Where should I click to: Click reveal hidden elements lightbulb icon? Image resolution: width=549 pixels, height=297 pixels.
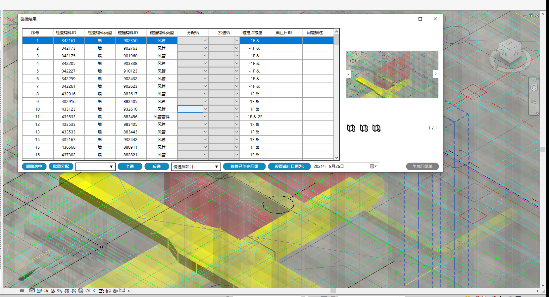pyautogui.click(x=94, y=291)
